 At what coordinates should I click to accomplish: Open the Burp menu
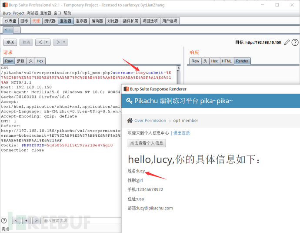click(x=7, y=13)
